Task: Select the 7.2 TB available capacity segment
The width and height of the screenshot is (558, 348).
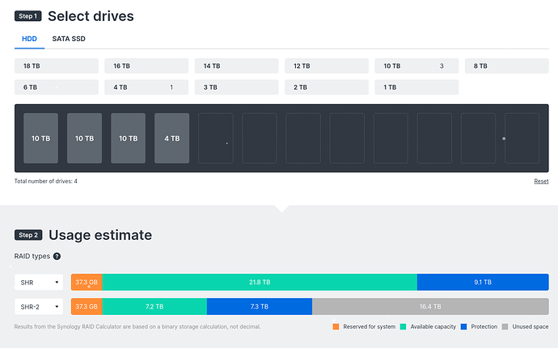Action: 154,306
